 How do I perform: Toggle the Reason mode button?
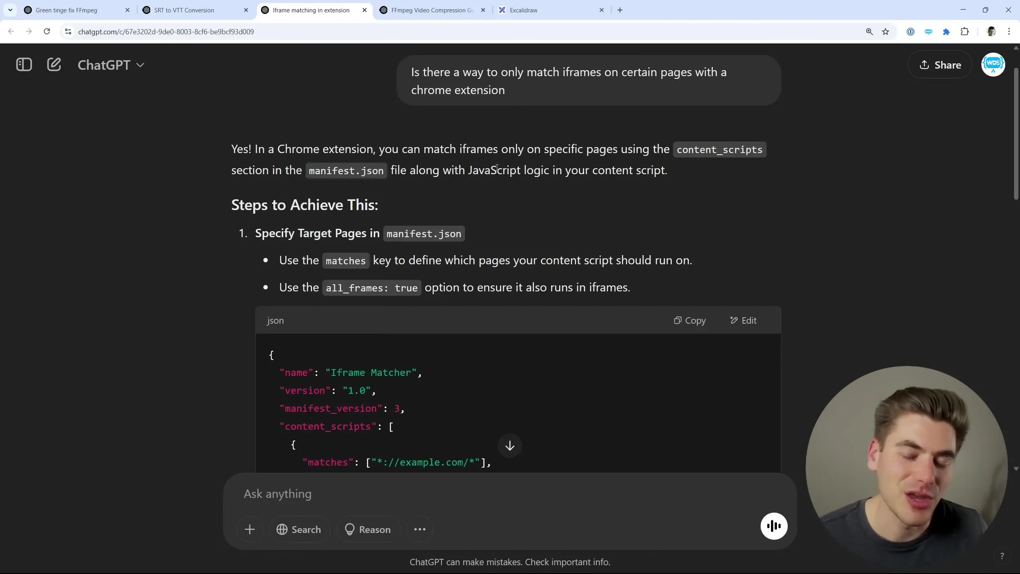coord(368,529)
